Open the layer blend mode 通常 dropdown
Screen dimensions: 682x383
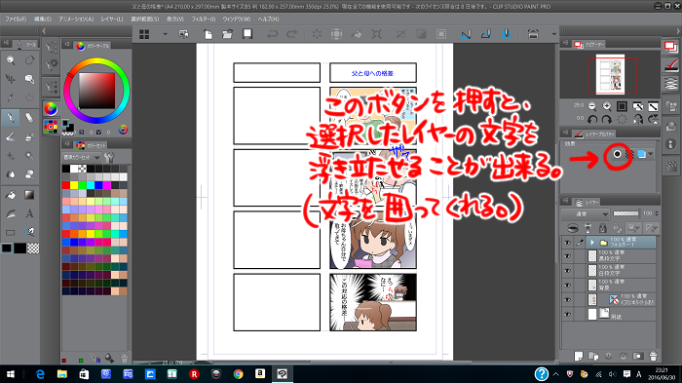point(585,213)
